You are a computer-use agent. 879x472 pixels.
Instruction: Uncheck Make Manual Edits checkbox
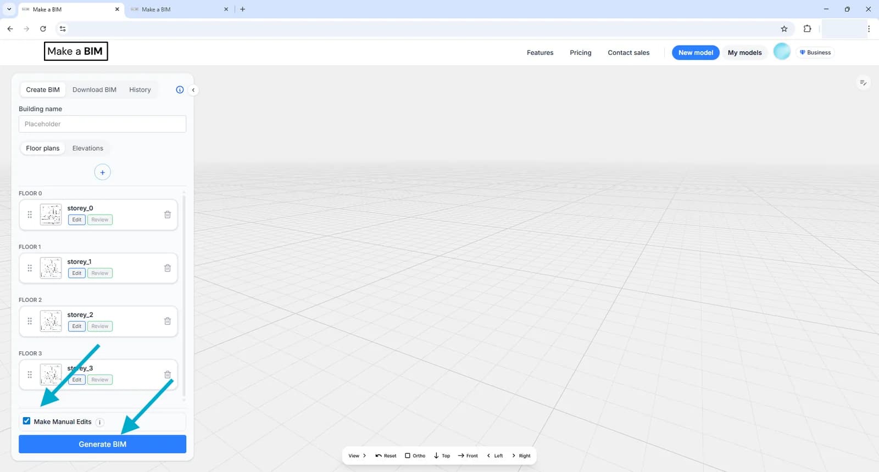coord(26,421)
